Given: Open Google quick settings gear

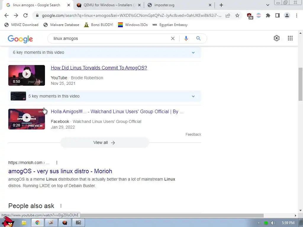Looking at the screenshot, I should 277,38.
